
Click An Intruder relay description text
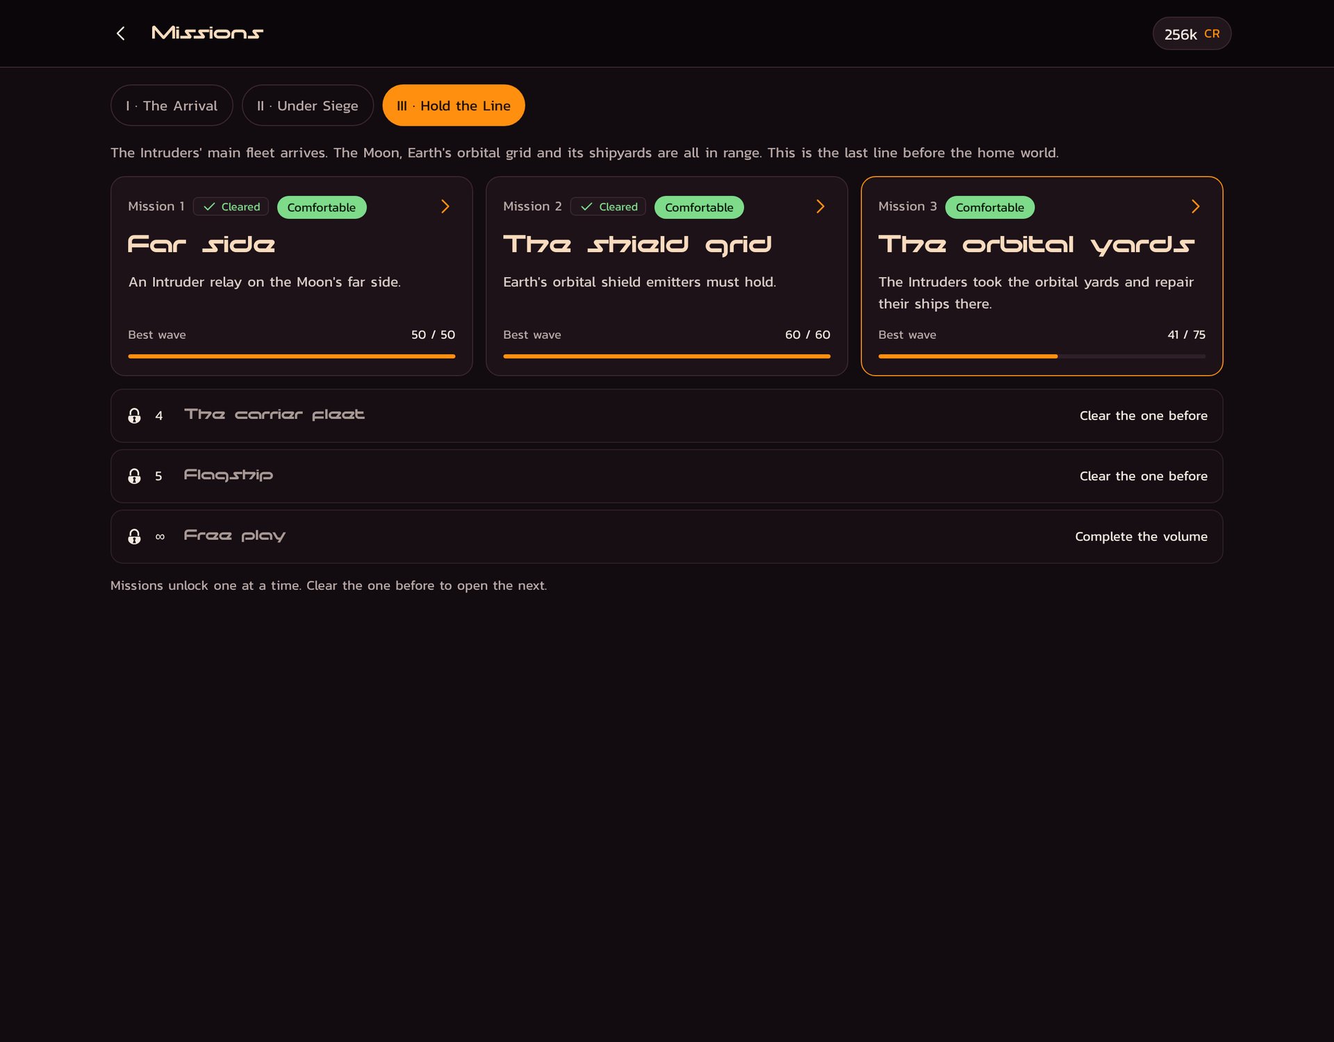coord(264,282)
